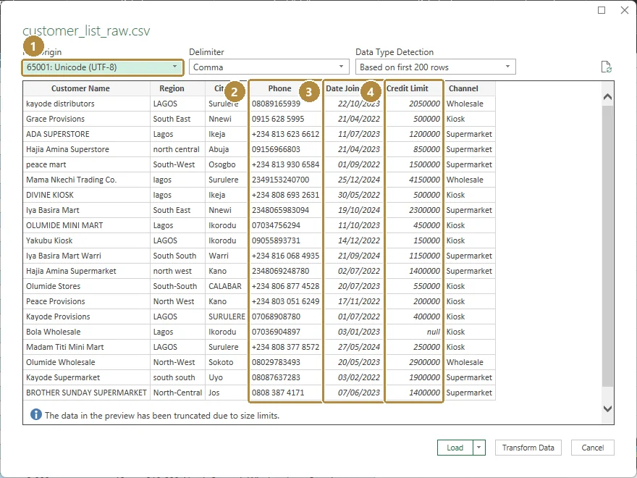Click date cell '07/06/2023'
Viewport: 637px width, 478px height.
[353, 393]
